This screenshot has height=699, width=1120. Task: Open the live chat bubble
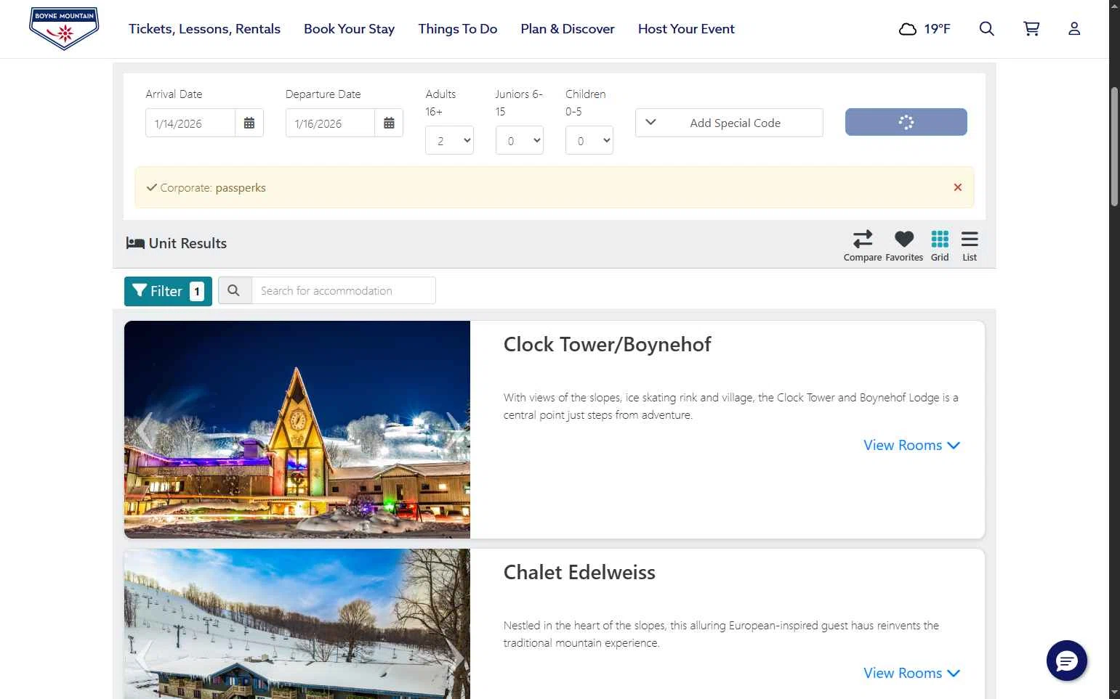[x=1067, y=661]
